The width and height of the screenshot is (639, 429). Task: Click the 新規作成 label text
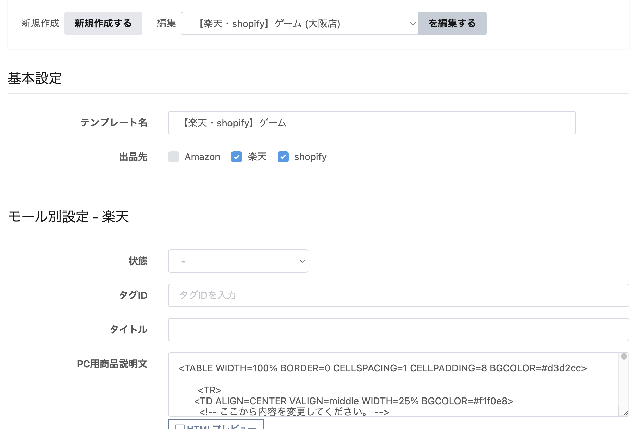click(40, 23)
